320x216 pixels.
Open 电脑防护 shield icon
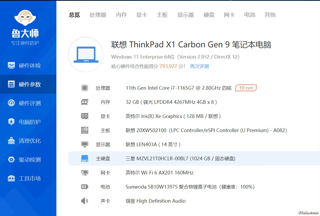click(11, 122)
